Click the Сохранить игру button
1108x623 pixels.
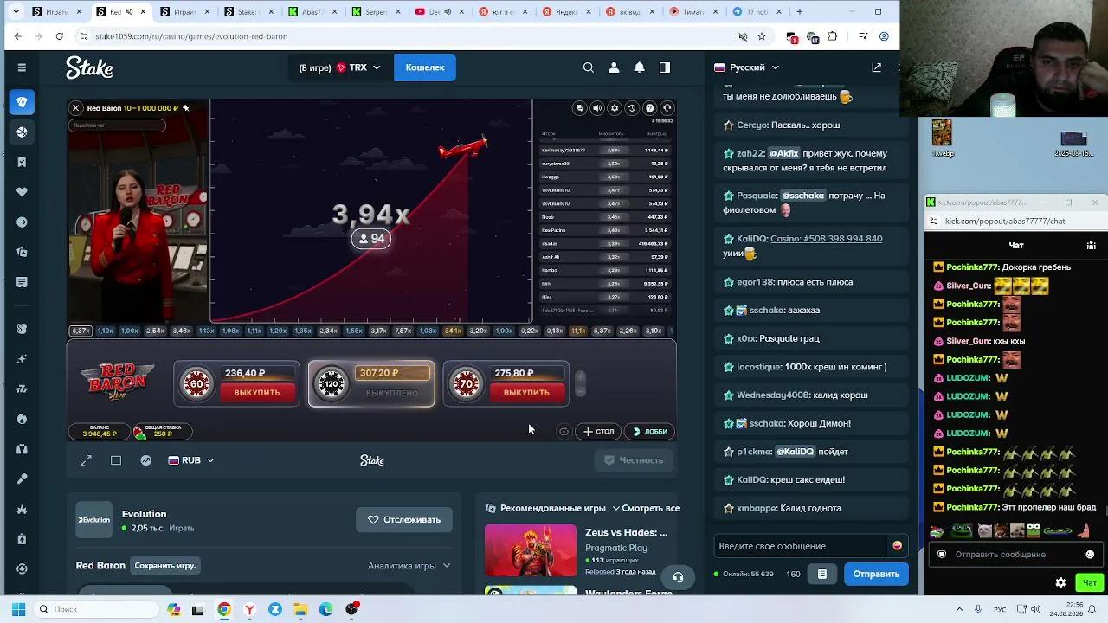[x=165, y=566]
